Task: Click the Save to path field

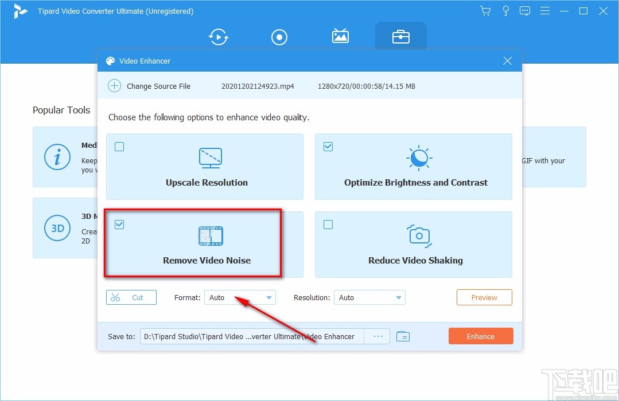Action: pos(252,336)
